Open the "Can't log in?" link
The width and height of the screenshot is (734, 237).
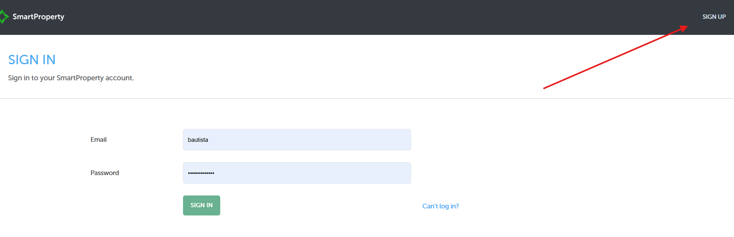[x=440, y=206]
